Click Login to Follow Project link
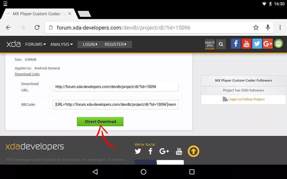 [x=246, y=99]
